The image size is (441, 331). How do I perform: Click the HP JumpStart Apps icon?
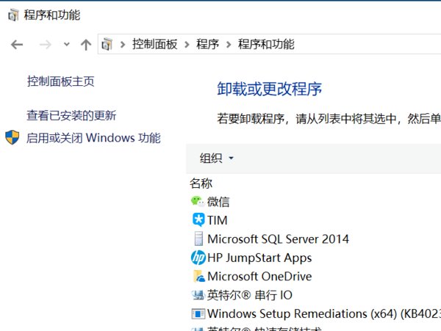click(198, 258)
